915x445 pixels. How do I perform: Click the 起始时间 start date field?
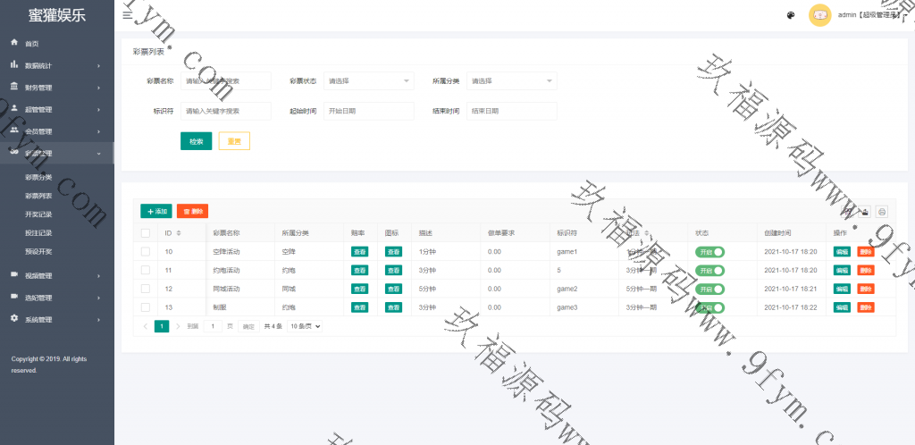point(368,111)
